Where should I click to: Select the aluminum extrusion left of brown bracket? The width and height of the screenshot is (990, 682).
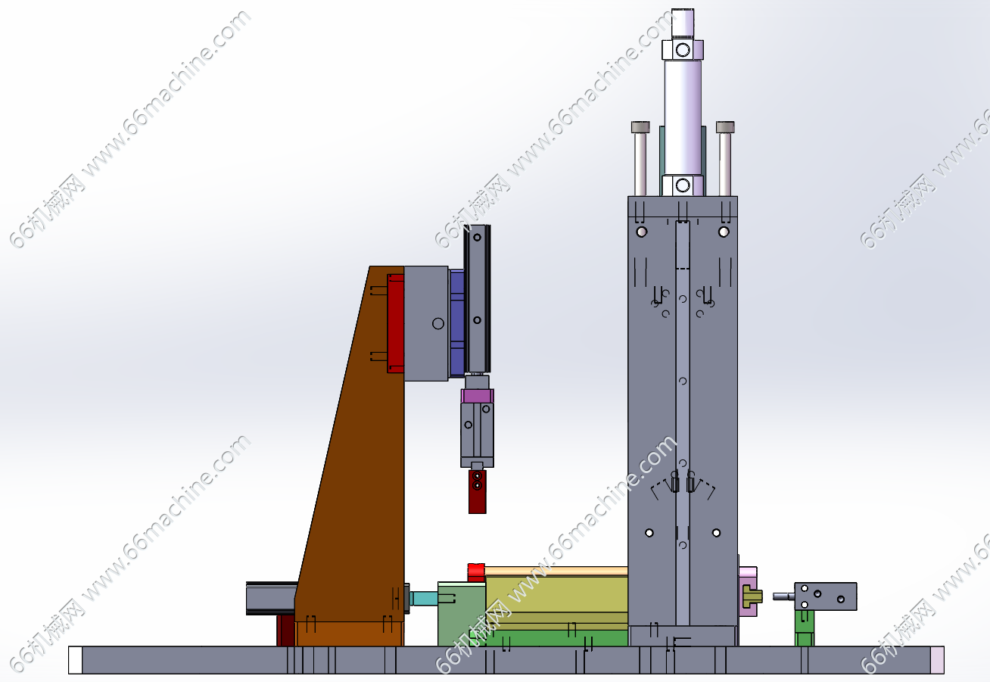[270, 598]
